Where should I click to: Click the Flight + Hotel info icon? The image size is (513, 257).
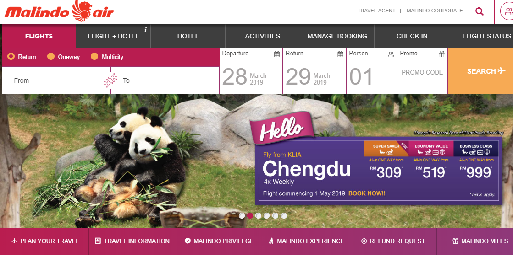click(146, 30)
